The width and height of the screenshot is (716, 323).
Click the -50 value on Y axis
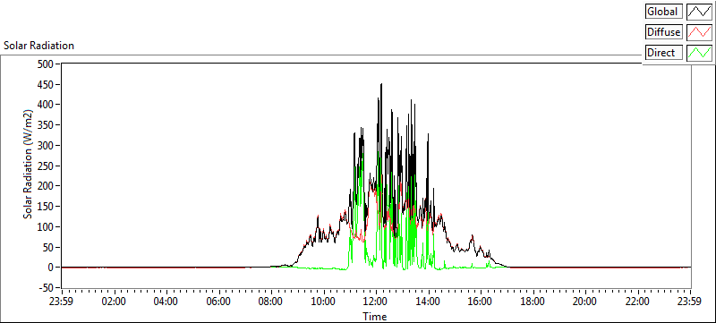click(x=46, y=288)
